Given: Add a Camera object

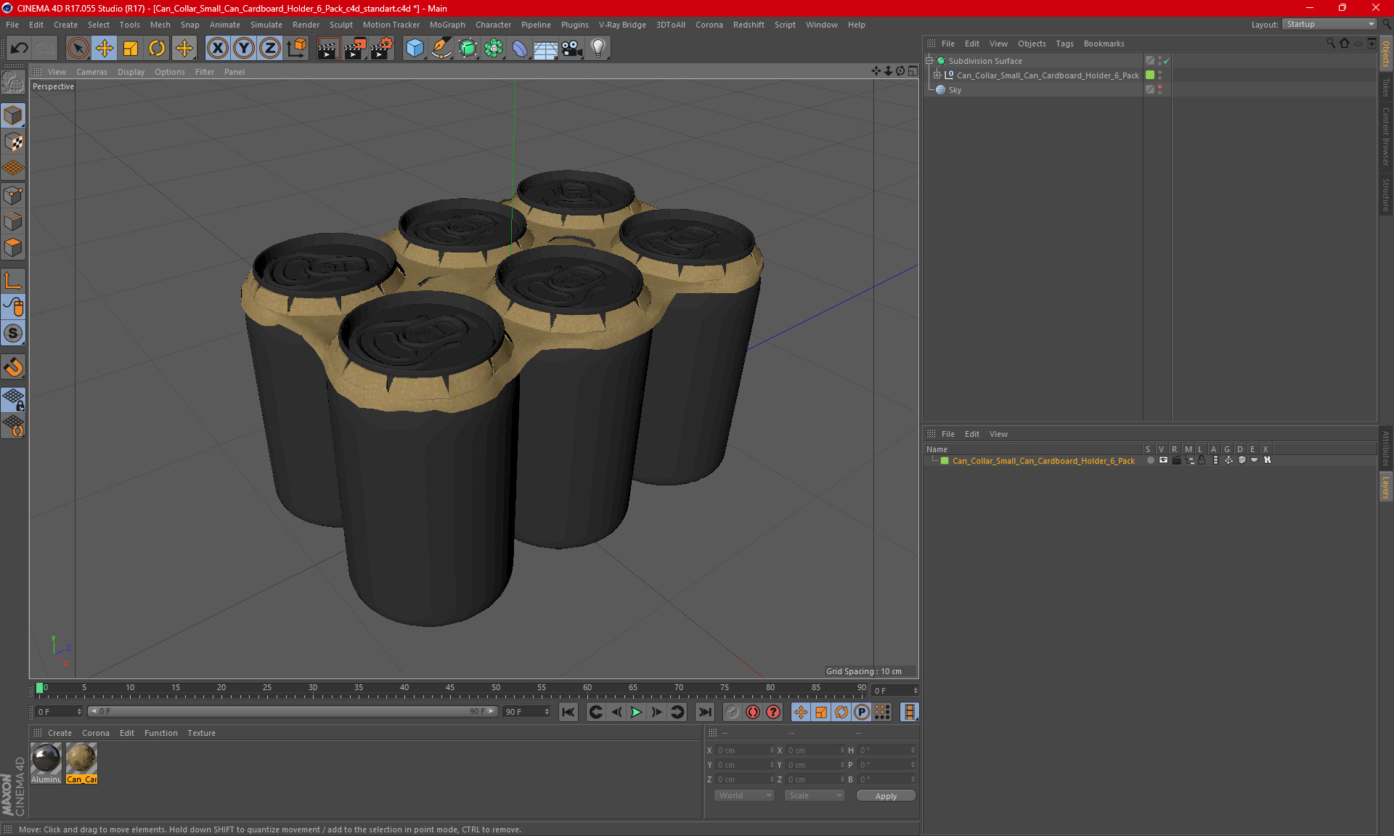Looking at the screenshot, I should 572,49.
